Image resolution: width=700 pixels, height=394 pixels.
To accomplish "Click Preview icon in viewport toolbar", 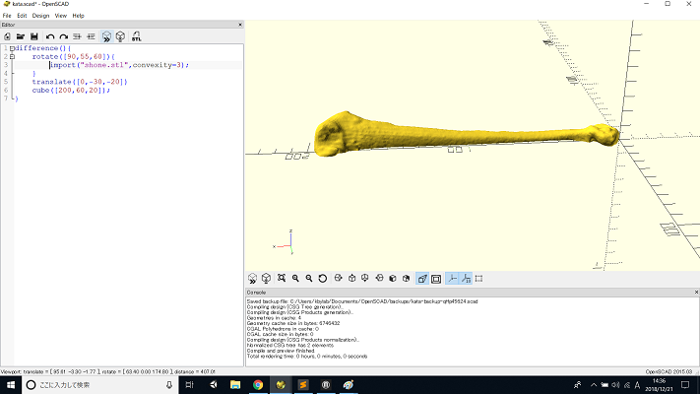I will 252,279.
